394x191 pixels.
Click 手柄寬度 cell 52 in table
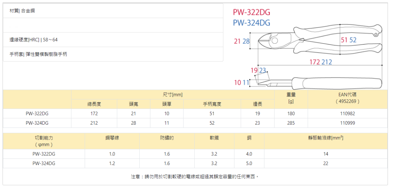pos(212,123)
